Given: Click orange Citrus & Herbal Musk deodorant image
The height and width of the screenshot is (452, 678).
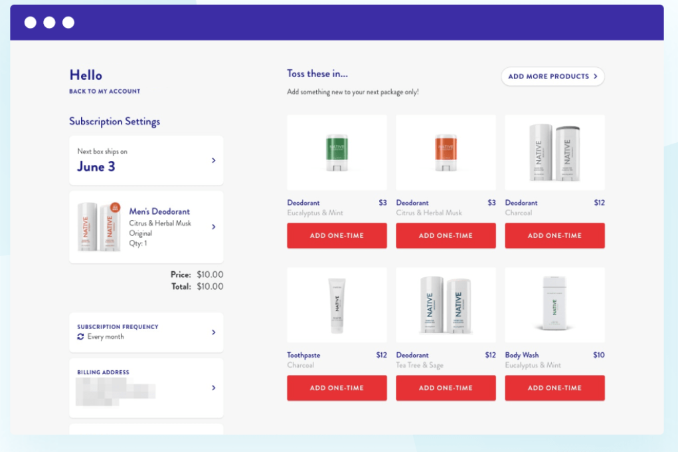Looking at the screenshot, I should tap(446, 152).
